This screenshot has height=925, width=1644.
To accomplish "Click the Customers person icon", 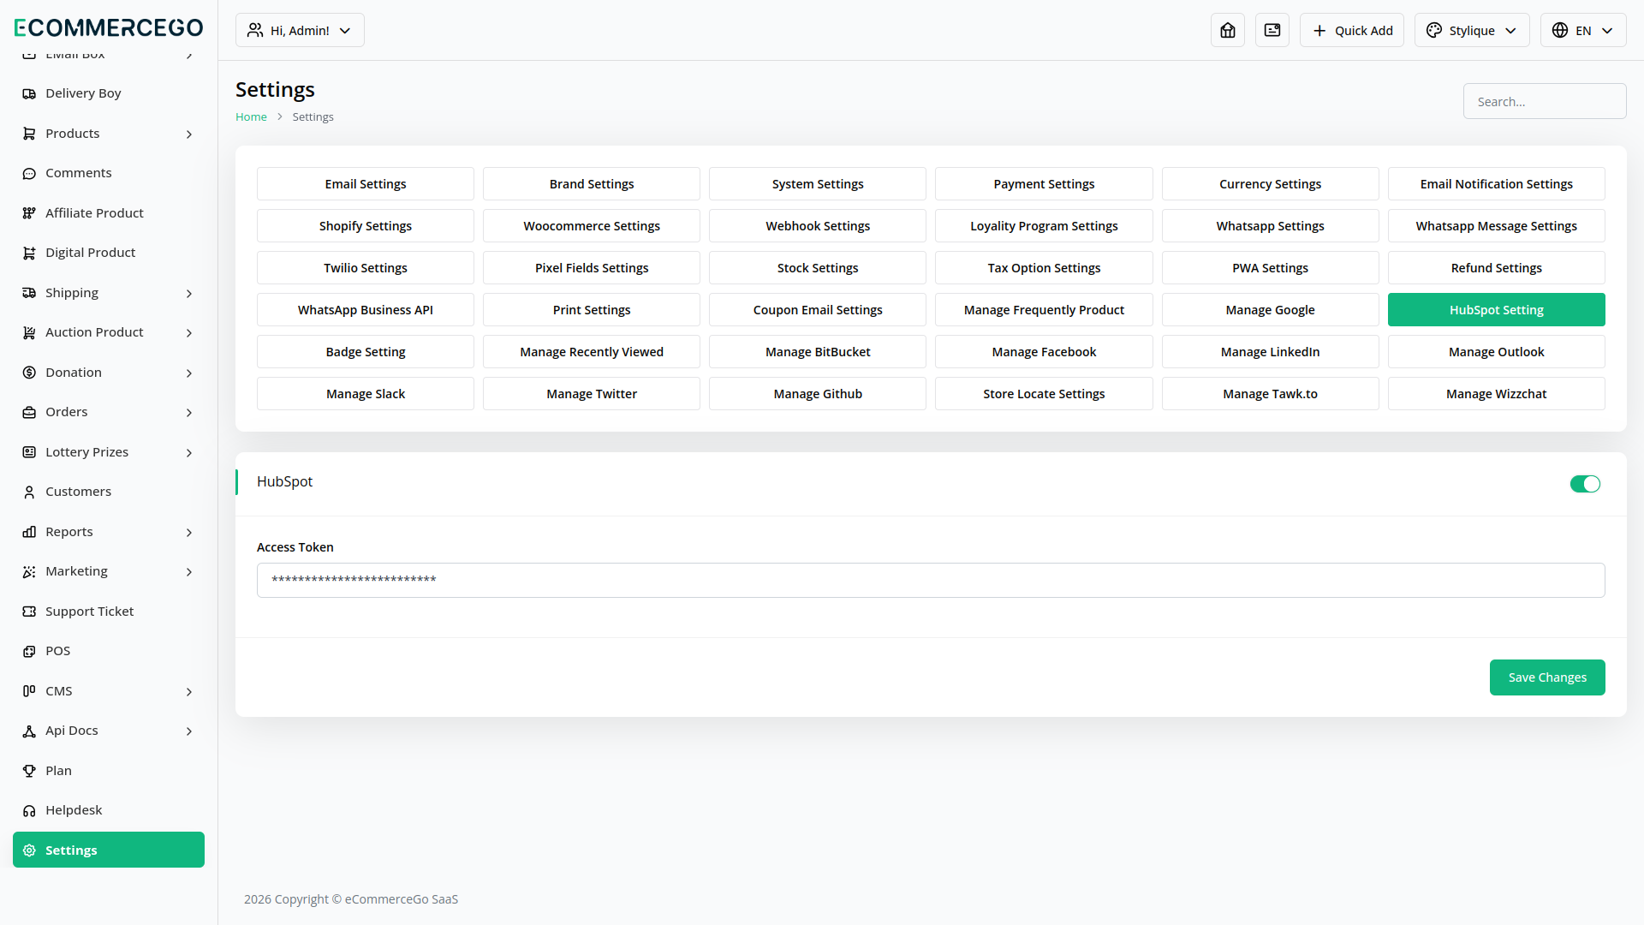I will point(29,492).
